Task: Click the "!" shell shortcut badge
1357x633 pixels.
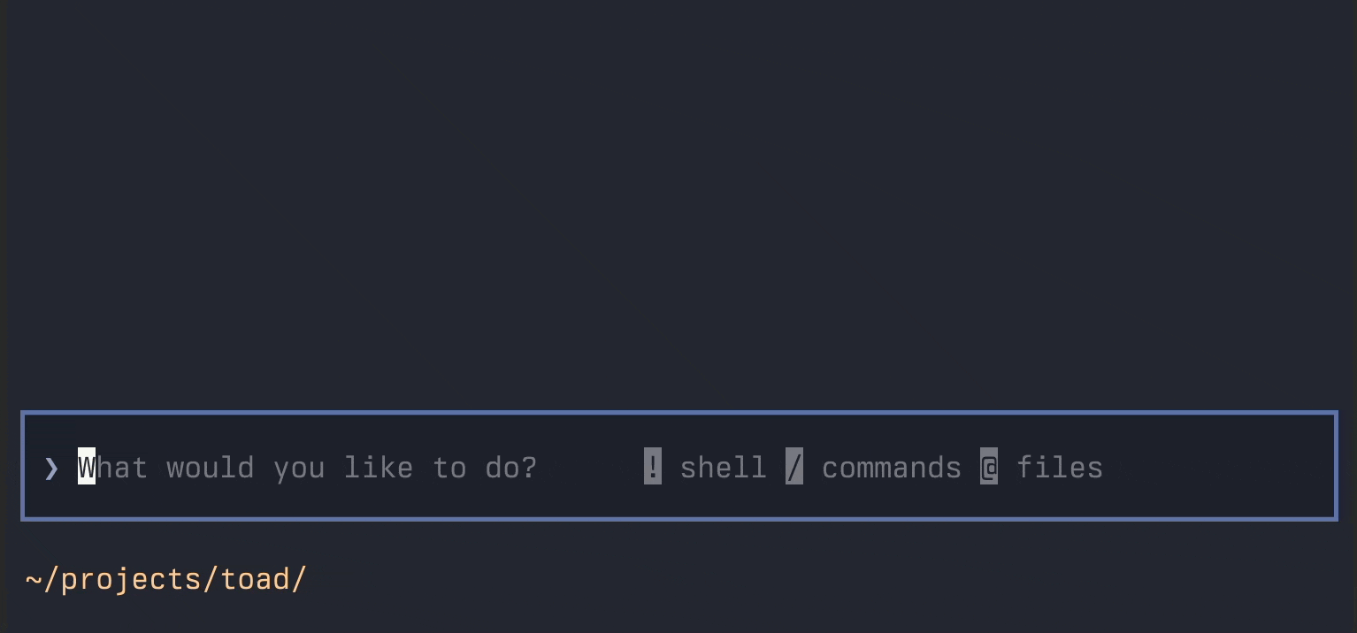Action: click(653, 466)
